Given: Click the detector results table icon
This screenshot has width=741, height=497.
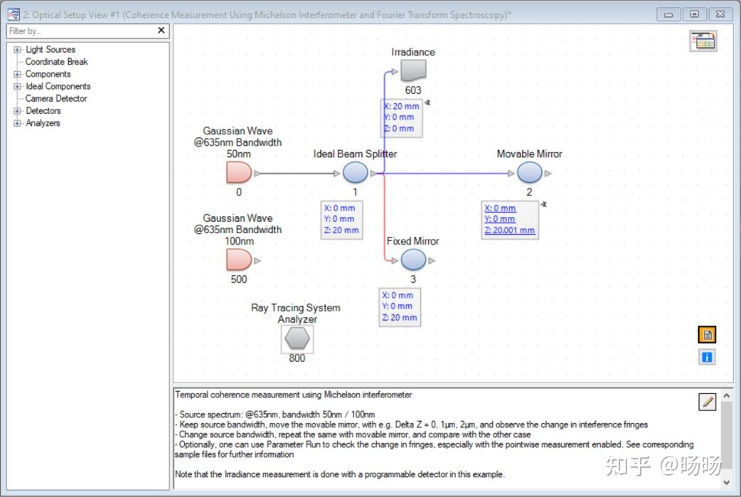Looking at the screenshot, I should click(x=703, y=41).
